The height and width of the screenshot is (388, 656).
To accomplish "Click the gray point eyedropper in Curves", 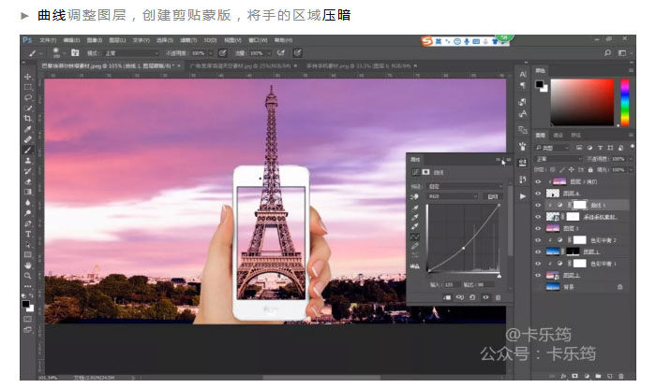I will 415,217.
